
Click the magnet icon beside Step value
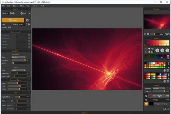pyautogui.click(x=29, y=24)
